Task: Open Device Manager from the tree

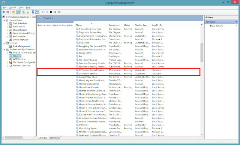Action: pos(21,40)
